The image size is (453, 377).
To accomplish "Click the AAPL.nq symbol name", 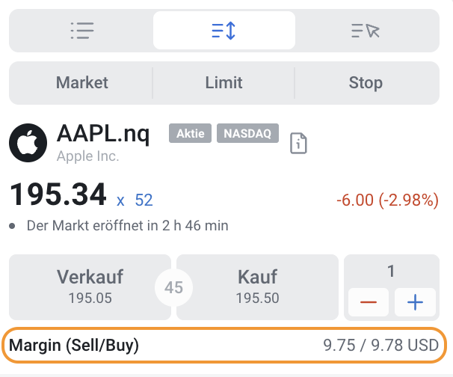I will pyautogui.click(x=103, y=133).
